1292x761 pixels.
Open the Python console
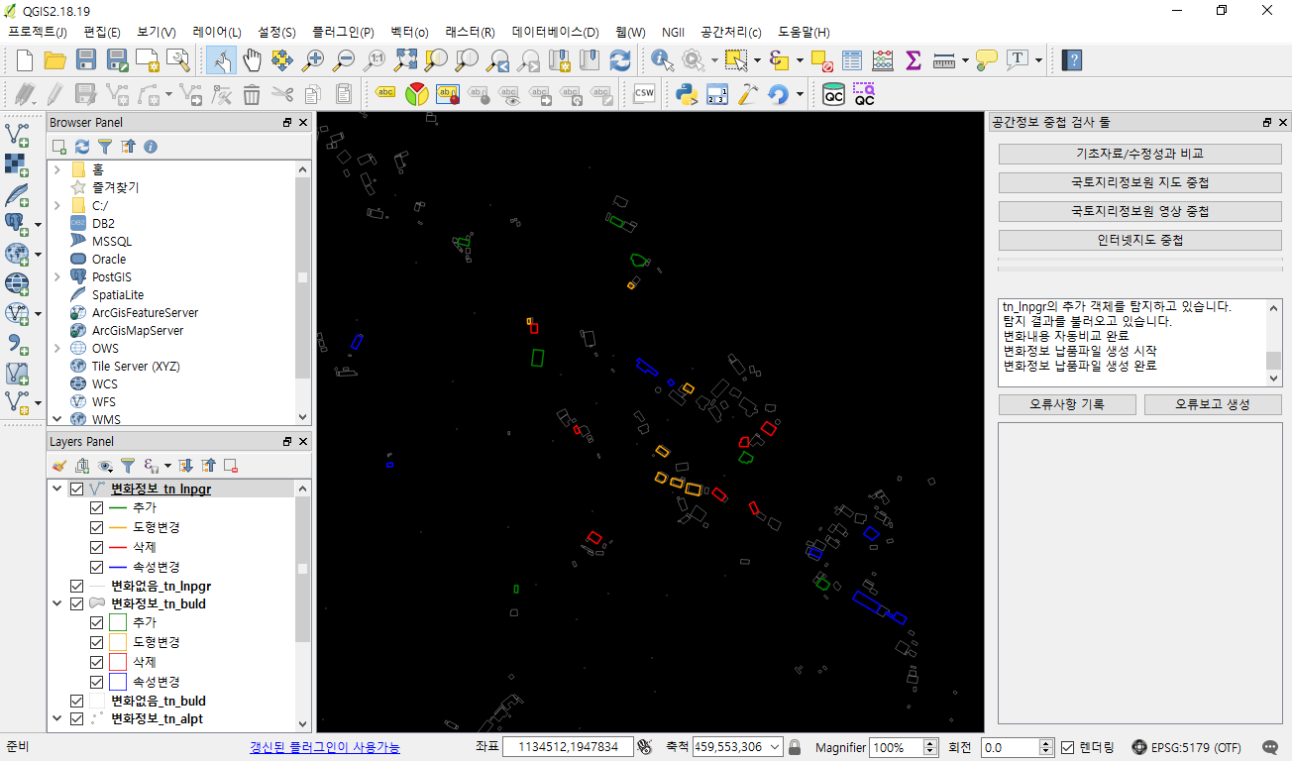tap(686, 94)
